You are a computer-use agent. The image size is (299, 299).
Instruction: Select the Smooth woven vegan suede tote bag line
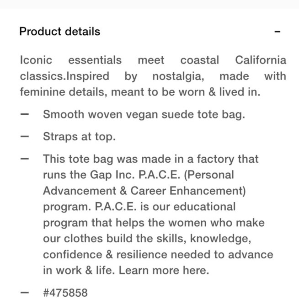click(144, 115)
